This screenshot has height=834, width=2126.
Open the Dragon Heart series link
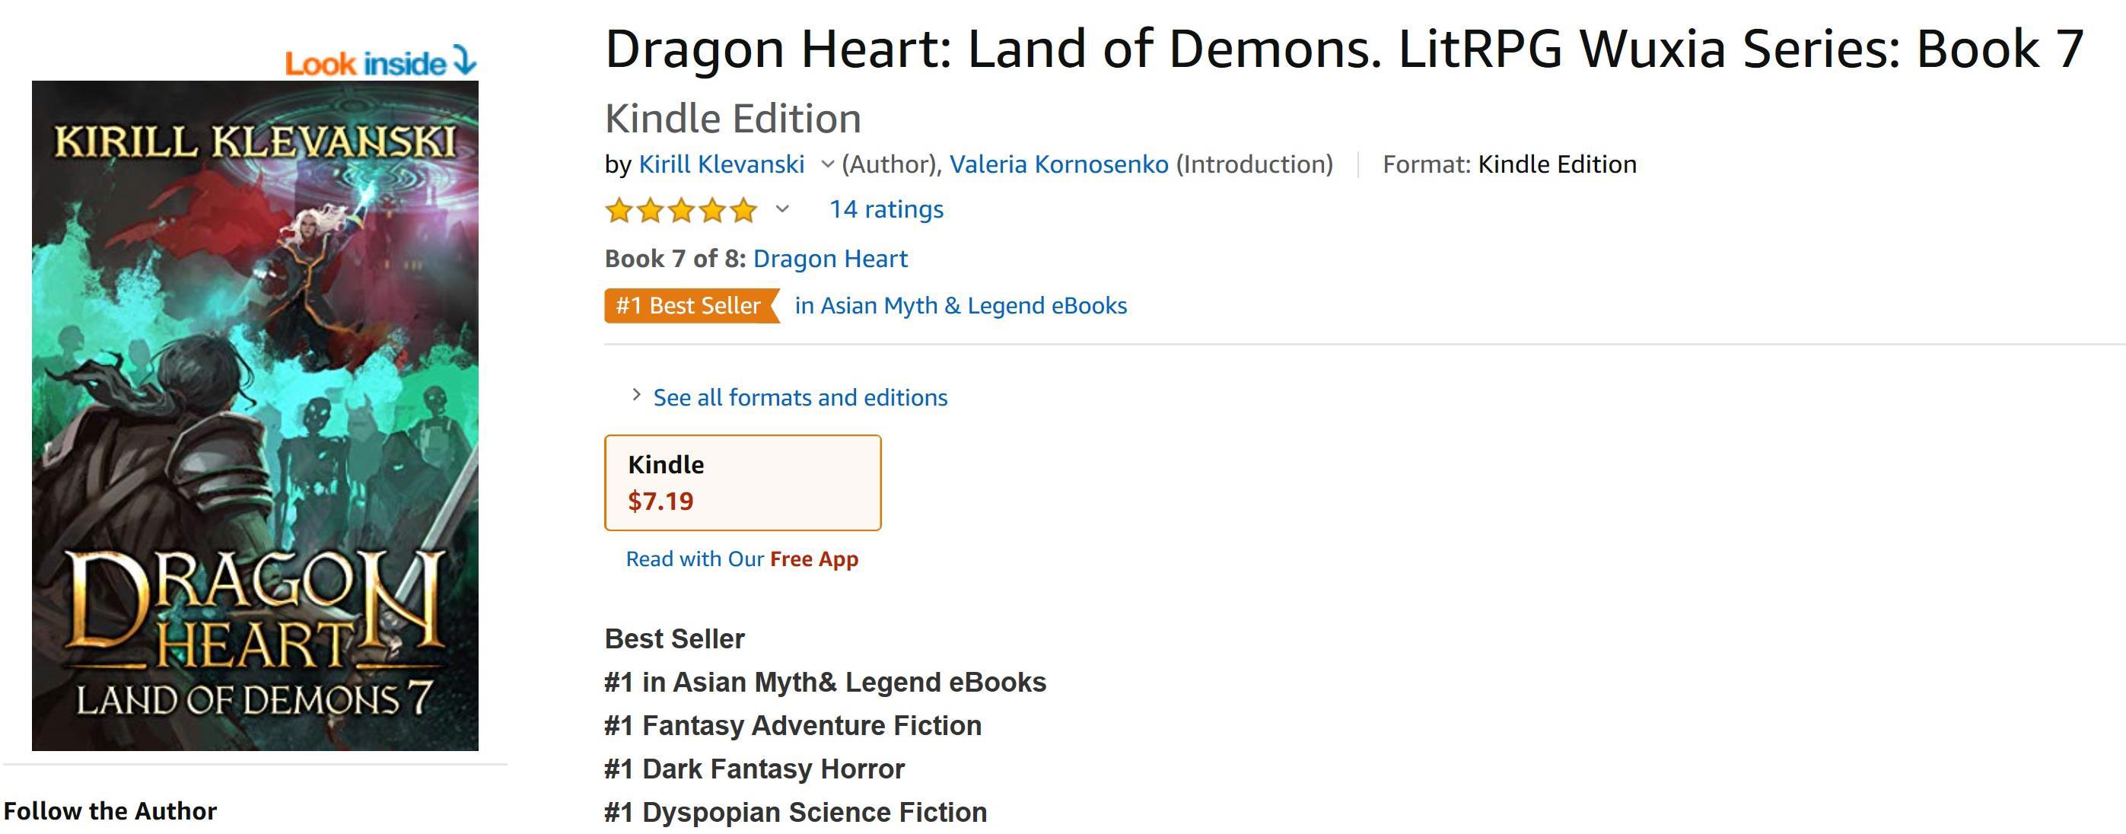coord(829,259)
